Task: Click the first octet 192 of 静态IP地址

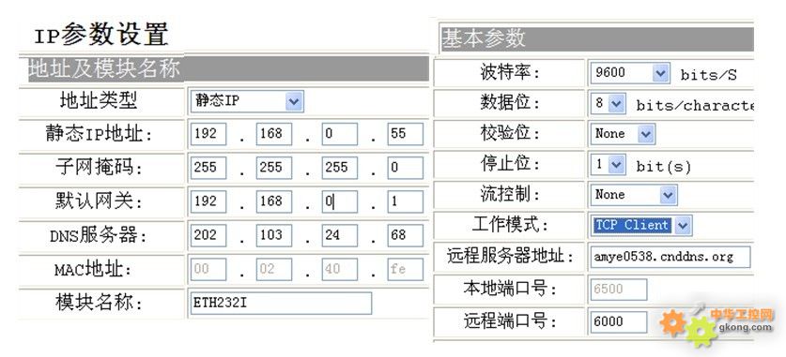Action: (x=208, y=135)
